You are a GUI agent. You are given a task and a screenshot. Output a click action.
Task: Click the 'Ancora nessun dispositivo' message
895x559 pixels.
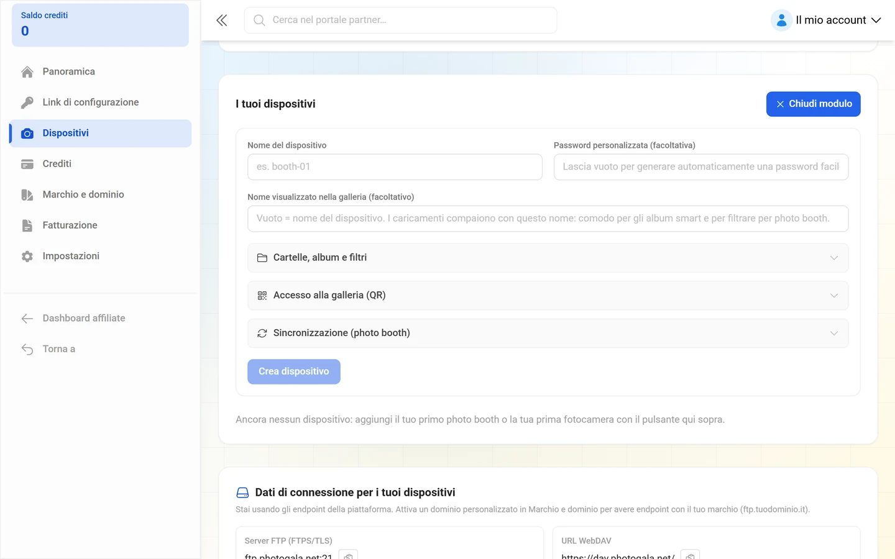tap(480, 420)
